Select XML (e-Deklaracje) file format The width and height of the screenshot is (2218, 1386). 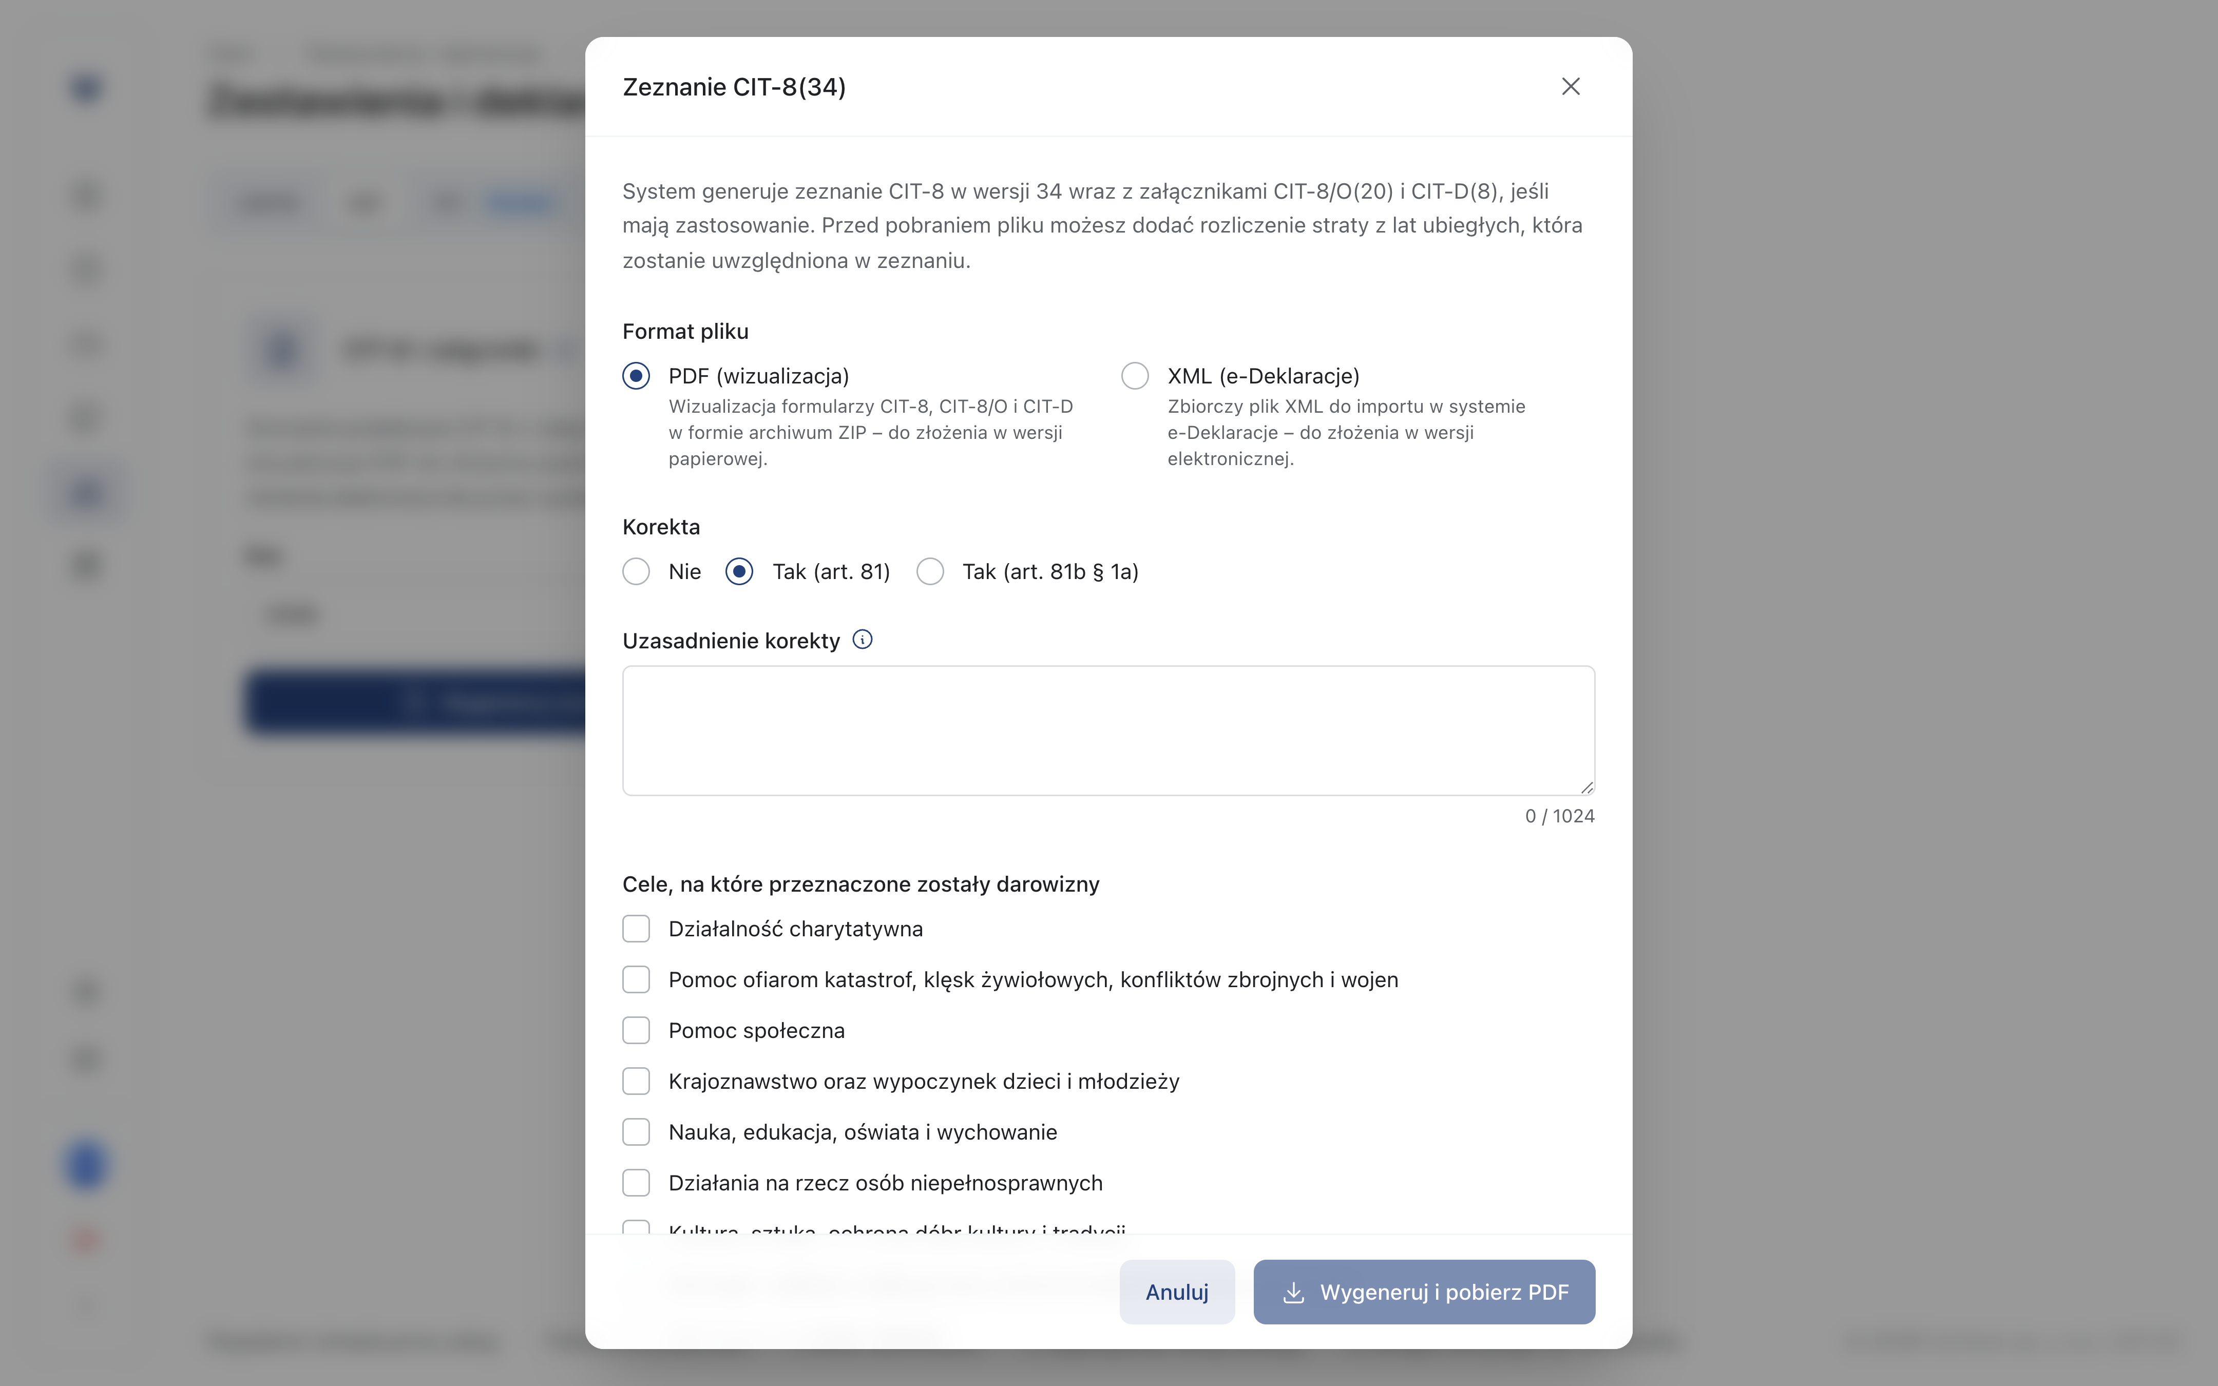pos(1135,376)
